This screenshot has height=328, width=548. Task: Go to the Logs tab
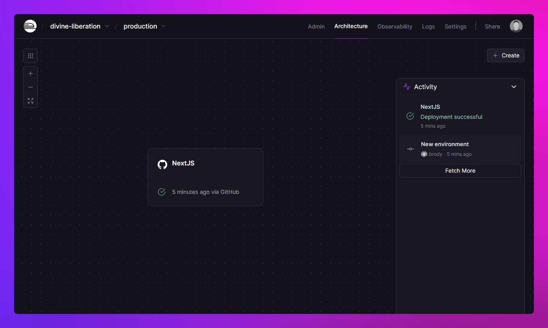click(429, 26)
